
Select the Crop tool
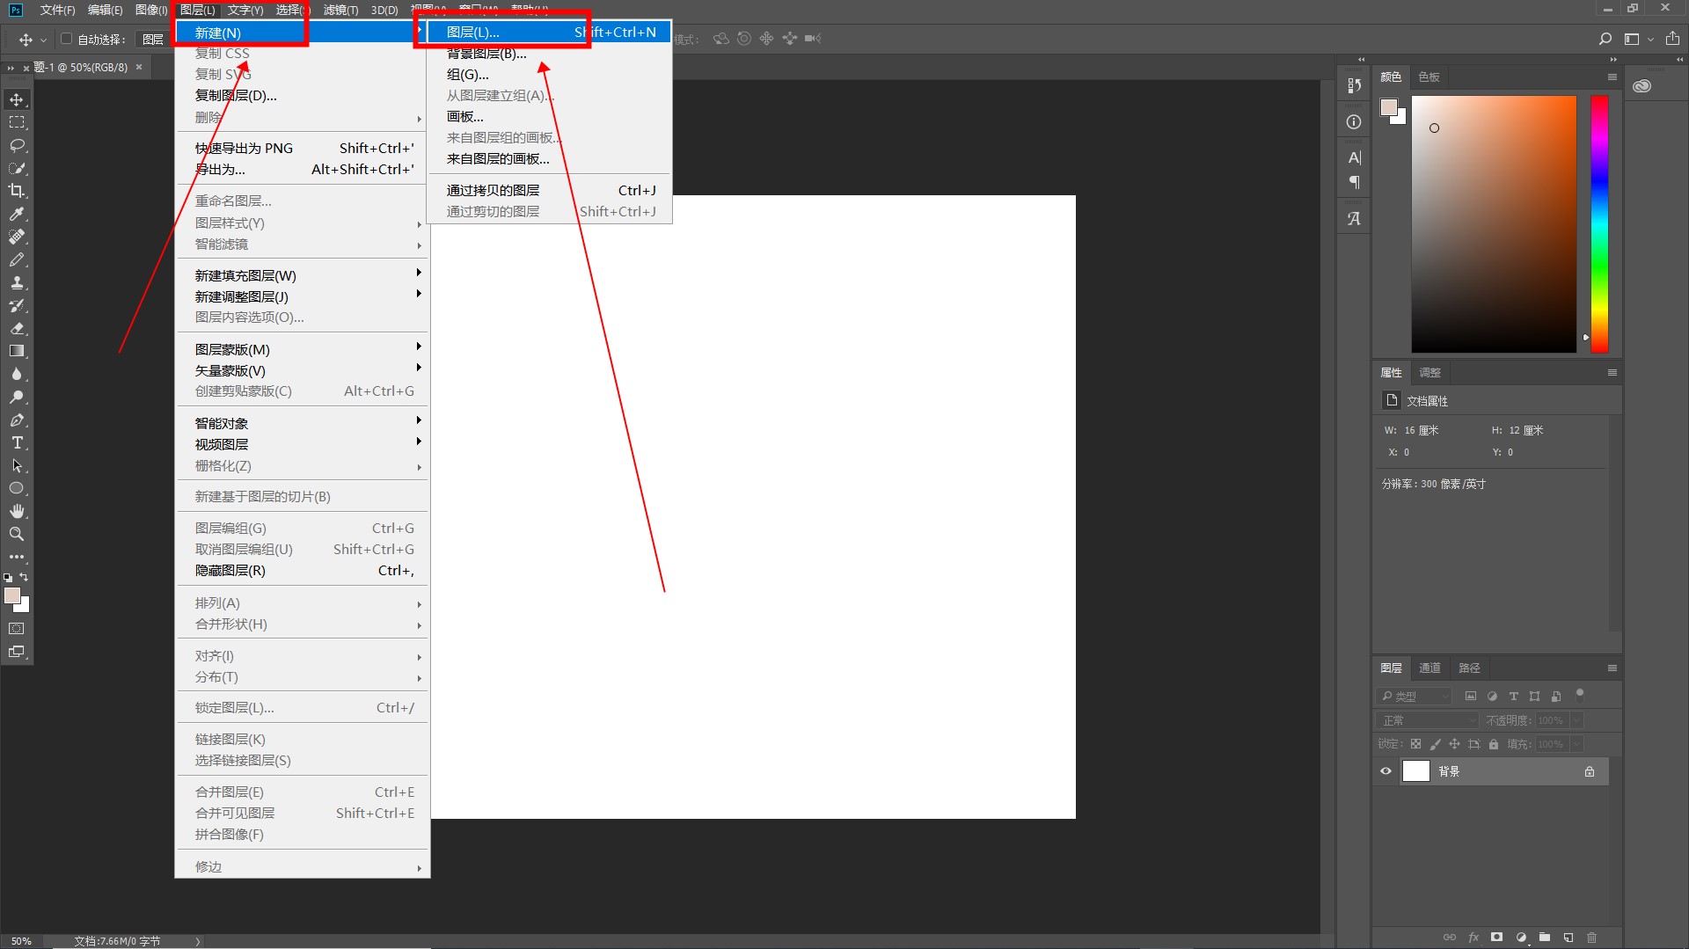pos(17,191)
